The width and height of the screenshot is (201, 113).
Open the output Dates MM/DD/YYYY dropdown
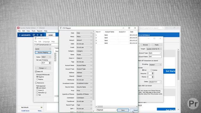click(155, 82)
